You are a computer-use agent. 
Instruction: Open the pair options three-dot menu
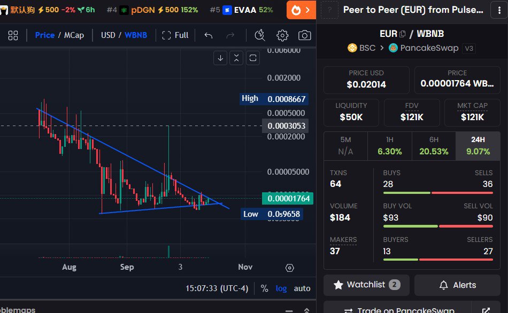pyautogui.click(x=499, y=10)
